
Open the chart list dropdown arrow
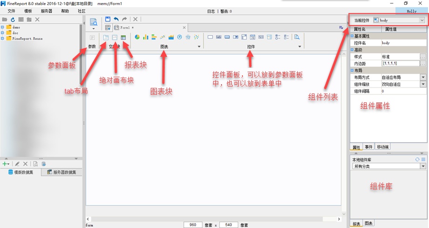pyautogui.click(x=199, y=47)
